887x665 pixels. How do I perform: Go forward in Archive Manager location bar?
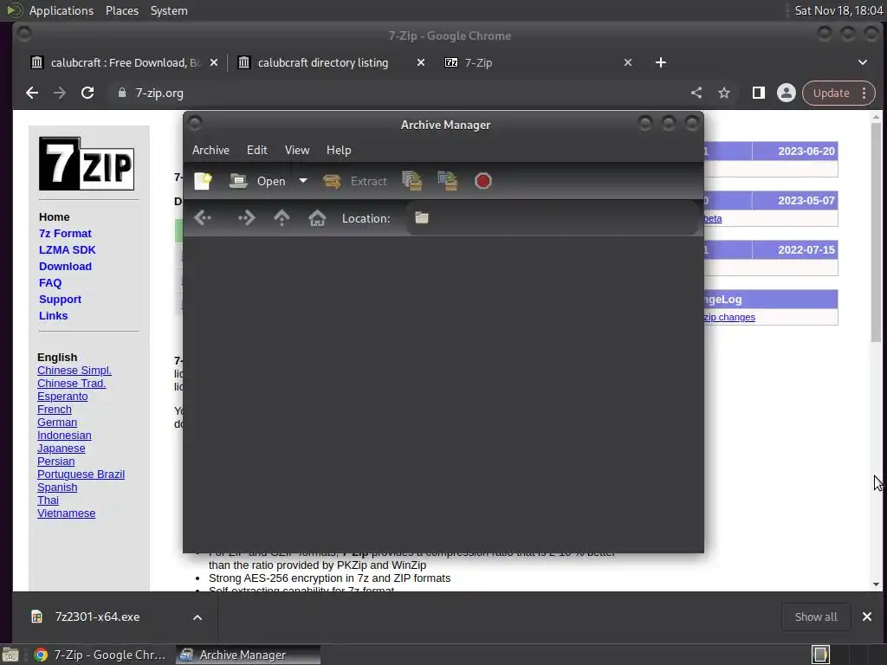tap(246, 217)
